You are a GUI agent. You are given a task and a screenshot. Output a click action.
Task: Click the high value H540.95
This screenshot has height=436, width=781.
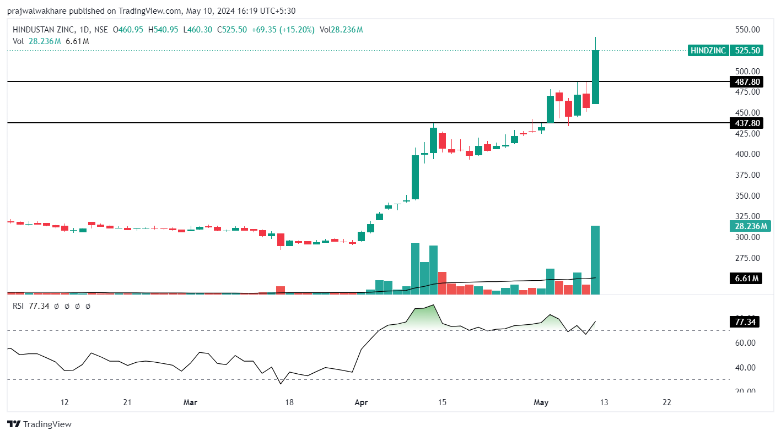(x=163, y=30)
